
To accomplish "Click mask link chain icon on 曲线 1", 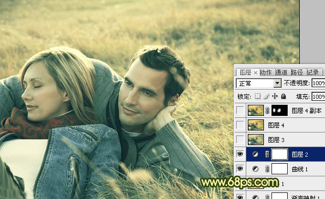I will click(x=267, y=169).
